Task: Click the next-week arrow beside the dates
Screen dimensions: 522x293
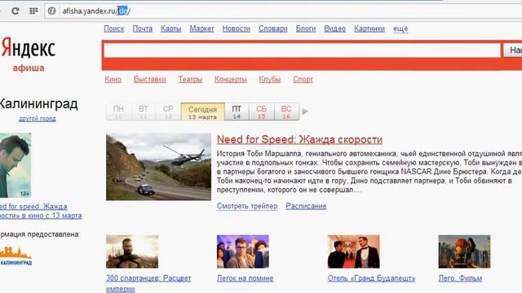Action: tap(304, 112)
